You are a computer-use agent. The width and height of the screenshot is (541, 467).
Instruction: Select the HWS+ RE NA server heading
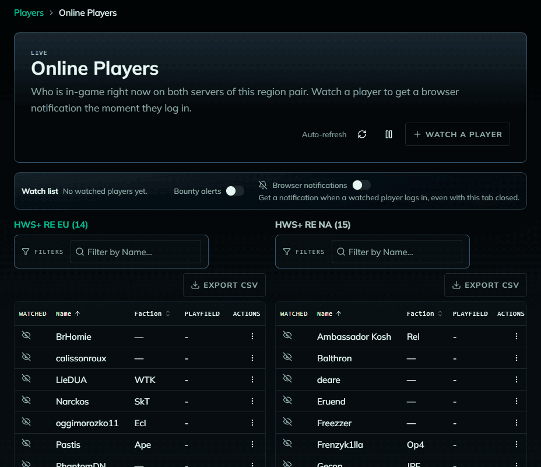(312, 225)
